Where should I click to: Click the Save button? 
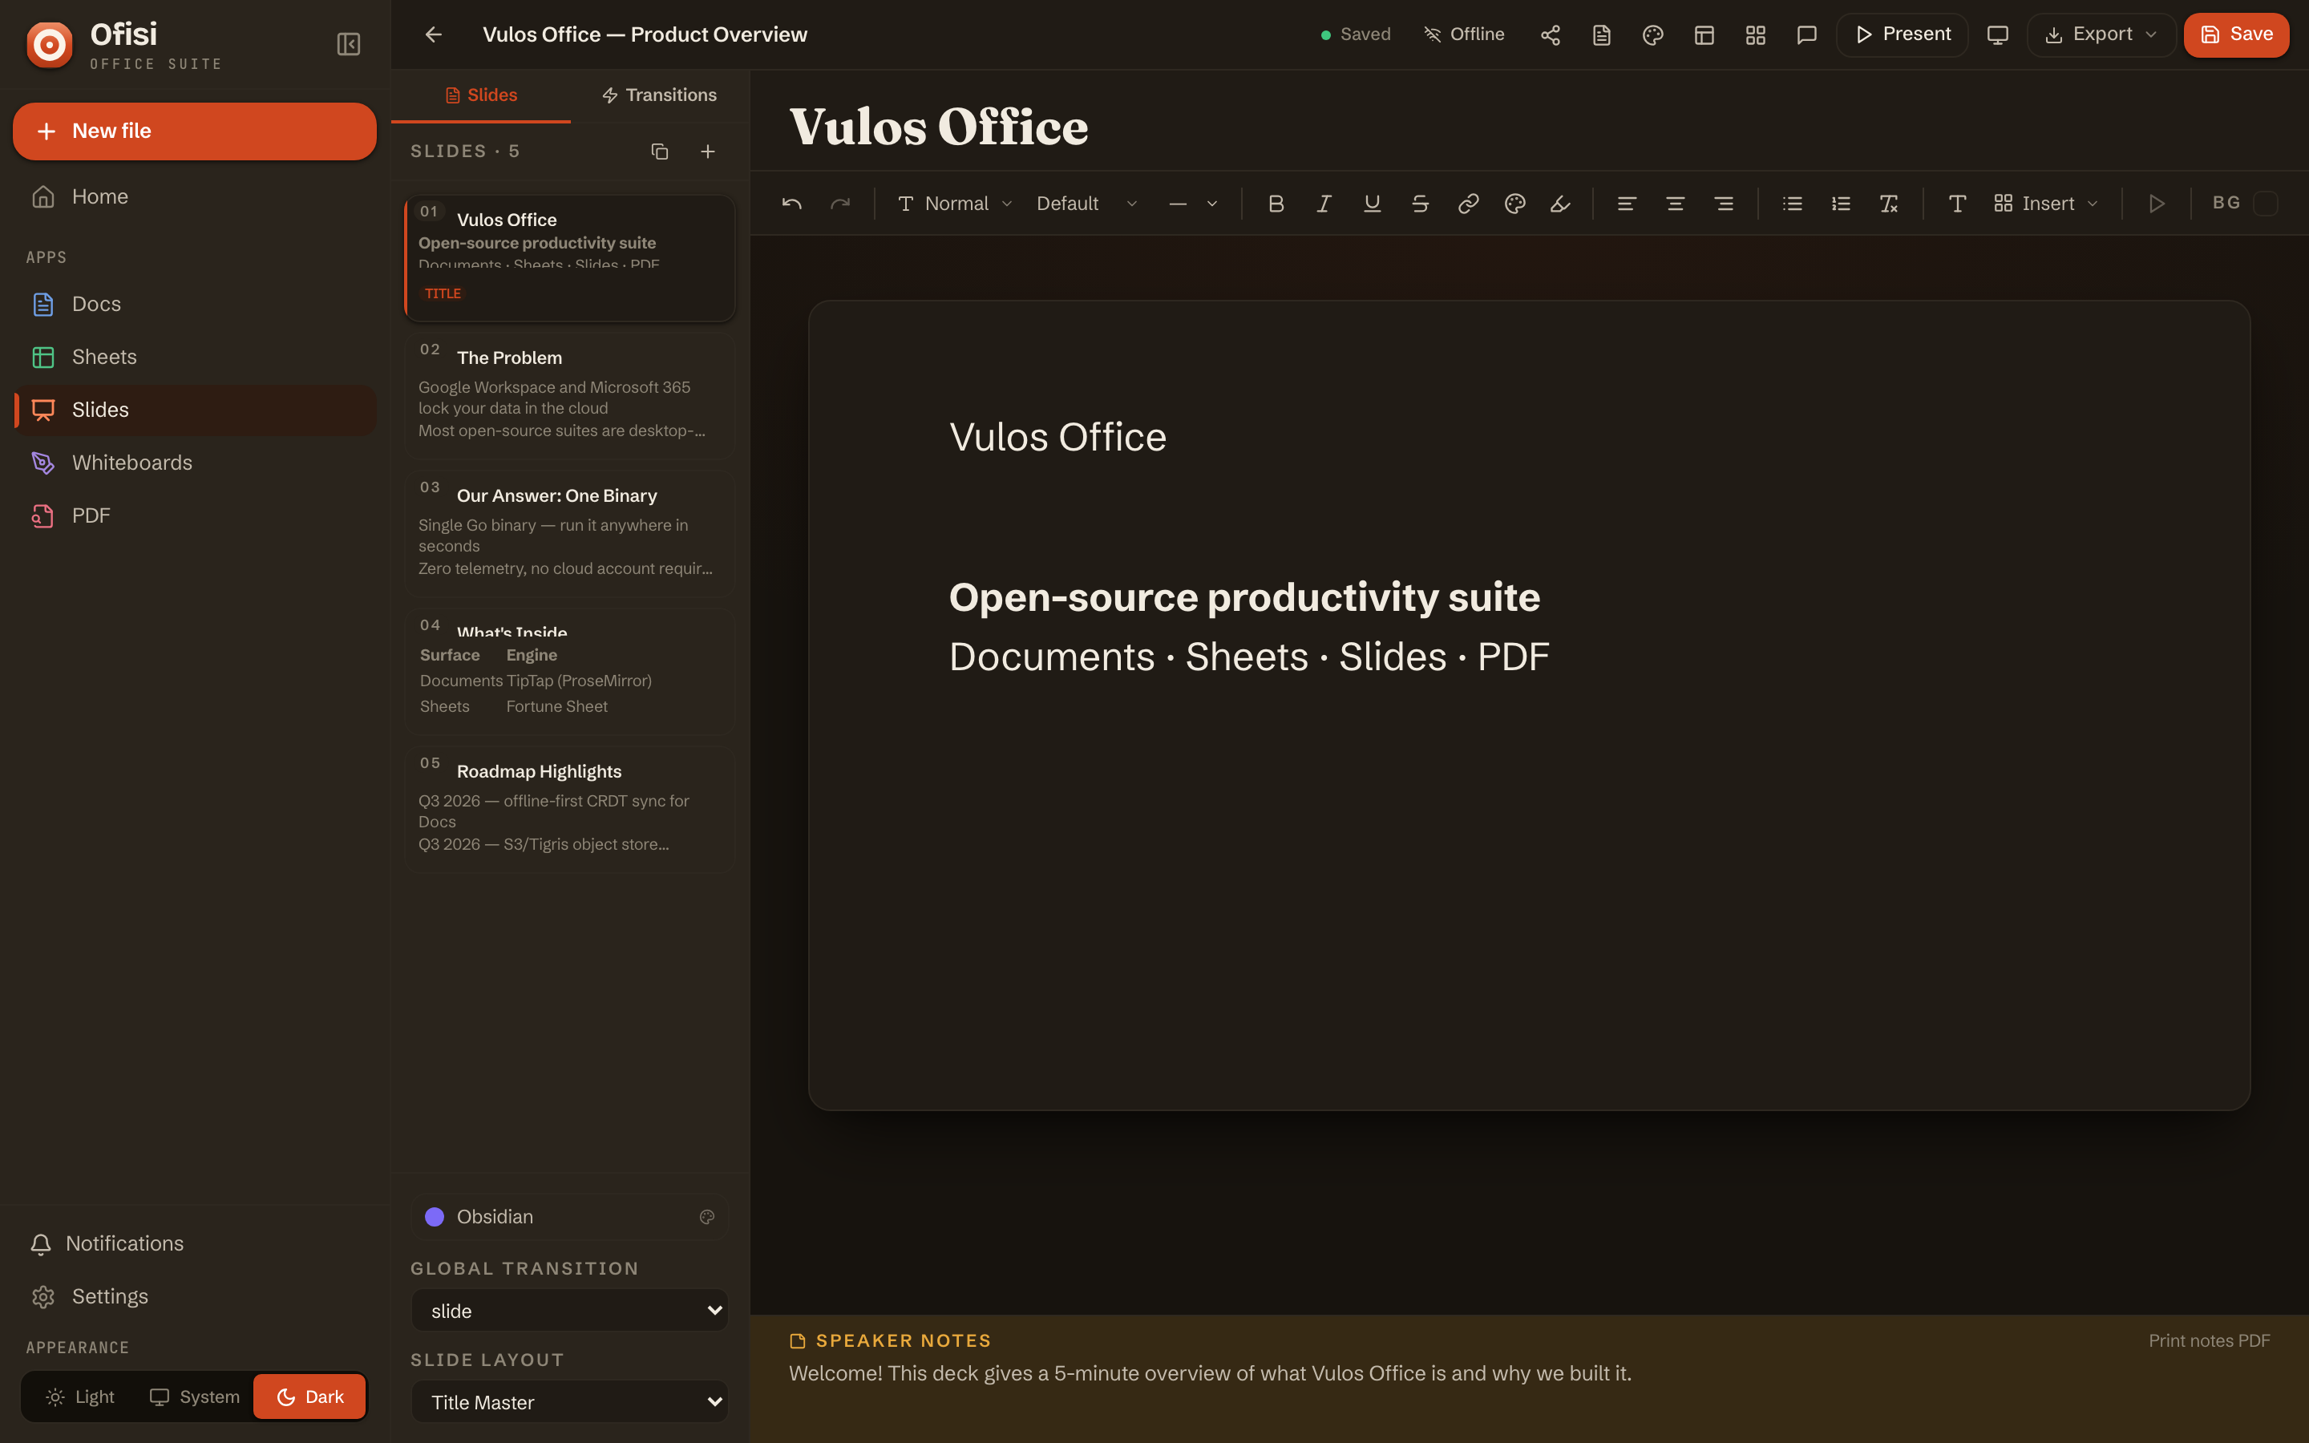2237,34
